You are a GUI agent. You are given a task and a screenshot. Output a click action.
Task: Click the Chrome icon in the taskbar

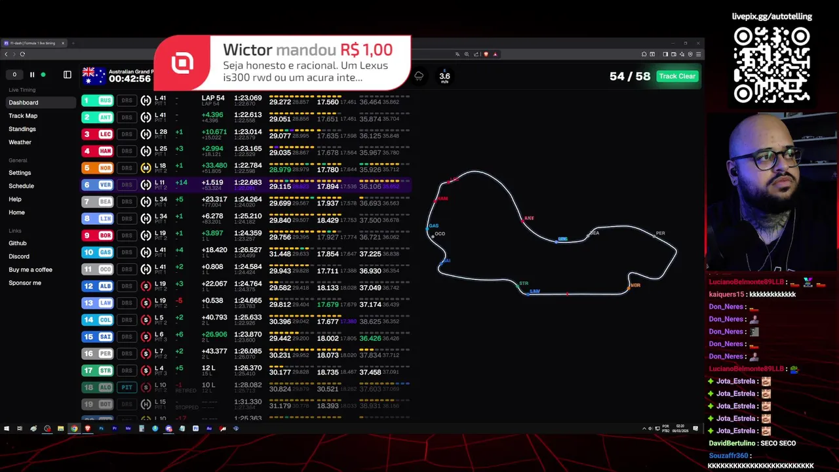pos(74,429)
